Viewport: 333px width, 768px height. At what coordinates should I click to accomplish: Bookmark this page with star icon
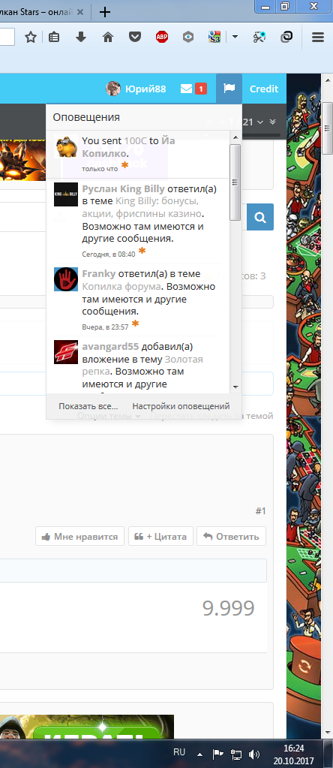tap(31, 38)
